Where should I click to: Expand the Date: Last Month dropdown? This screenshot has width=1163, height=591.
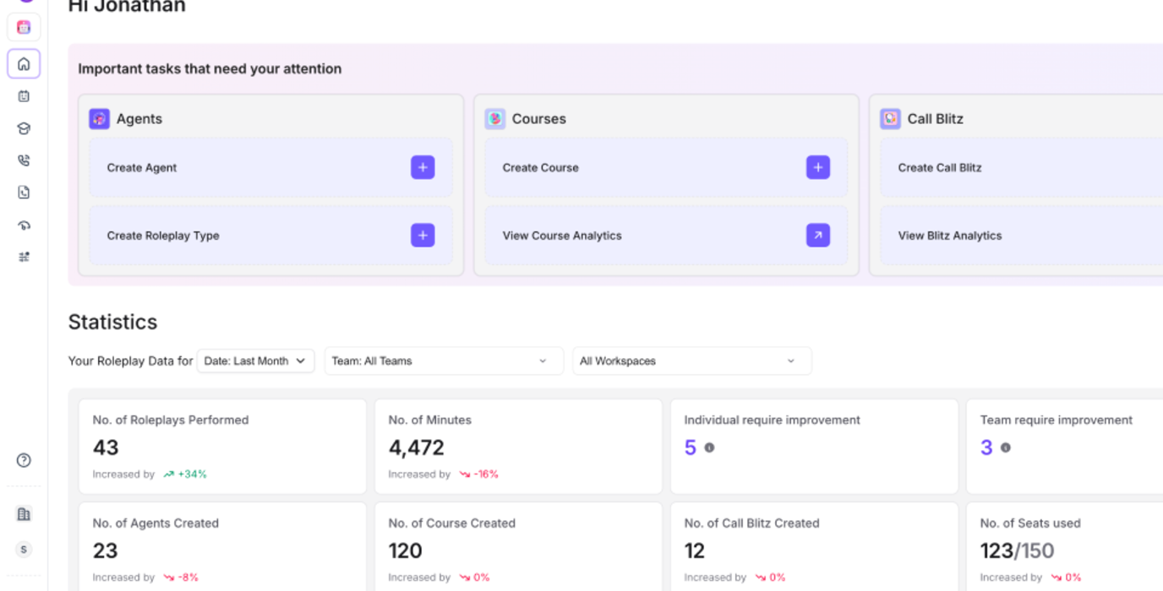click(255, 361)
